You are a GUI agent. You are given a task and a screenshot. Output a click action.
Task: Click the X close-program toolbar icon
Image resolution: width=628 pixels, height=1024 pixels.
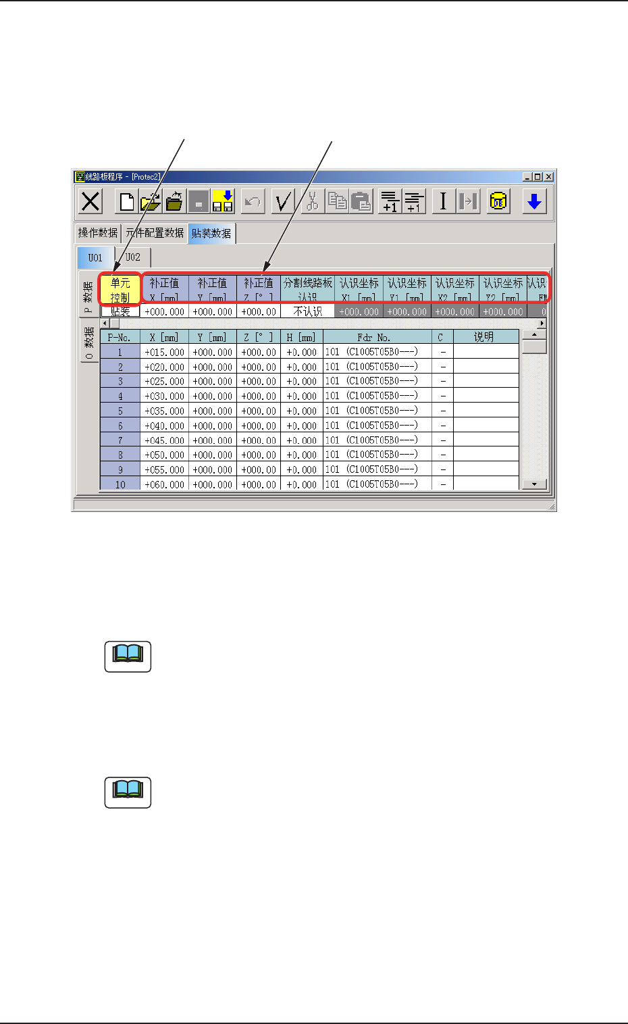tap(90, 201)
